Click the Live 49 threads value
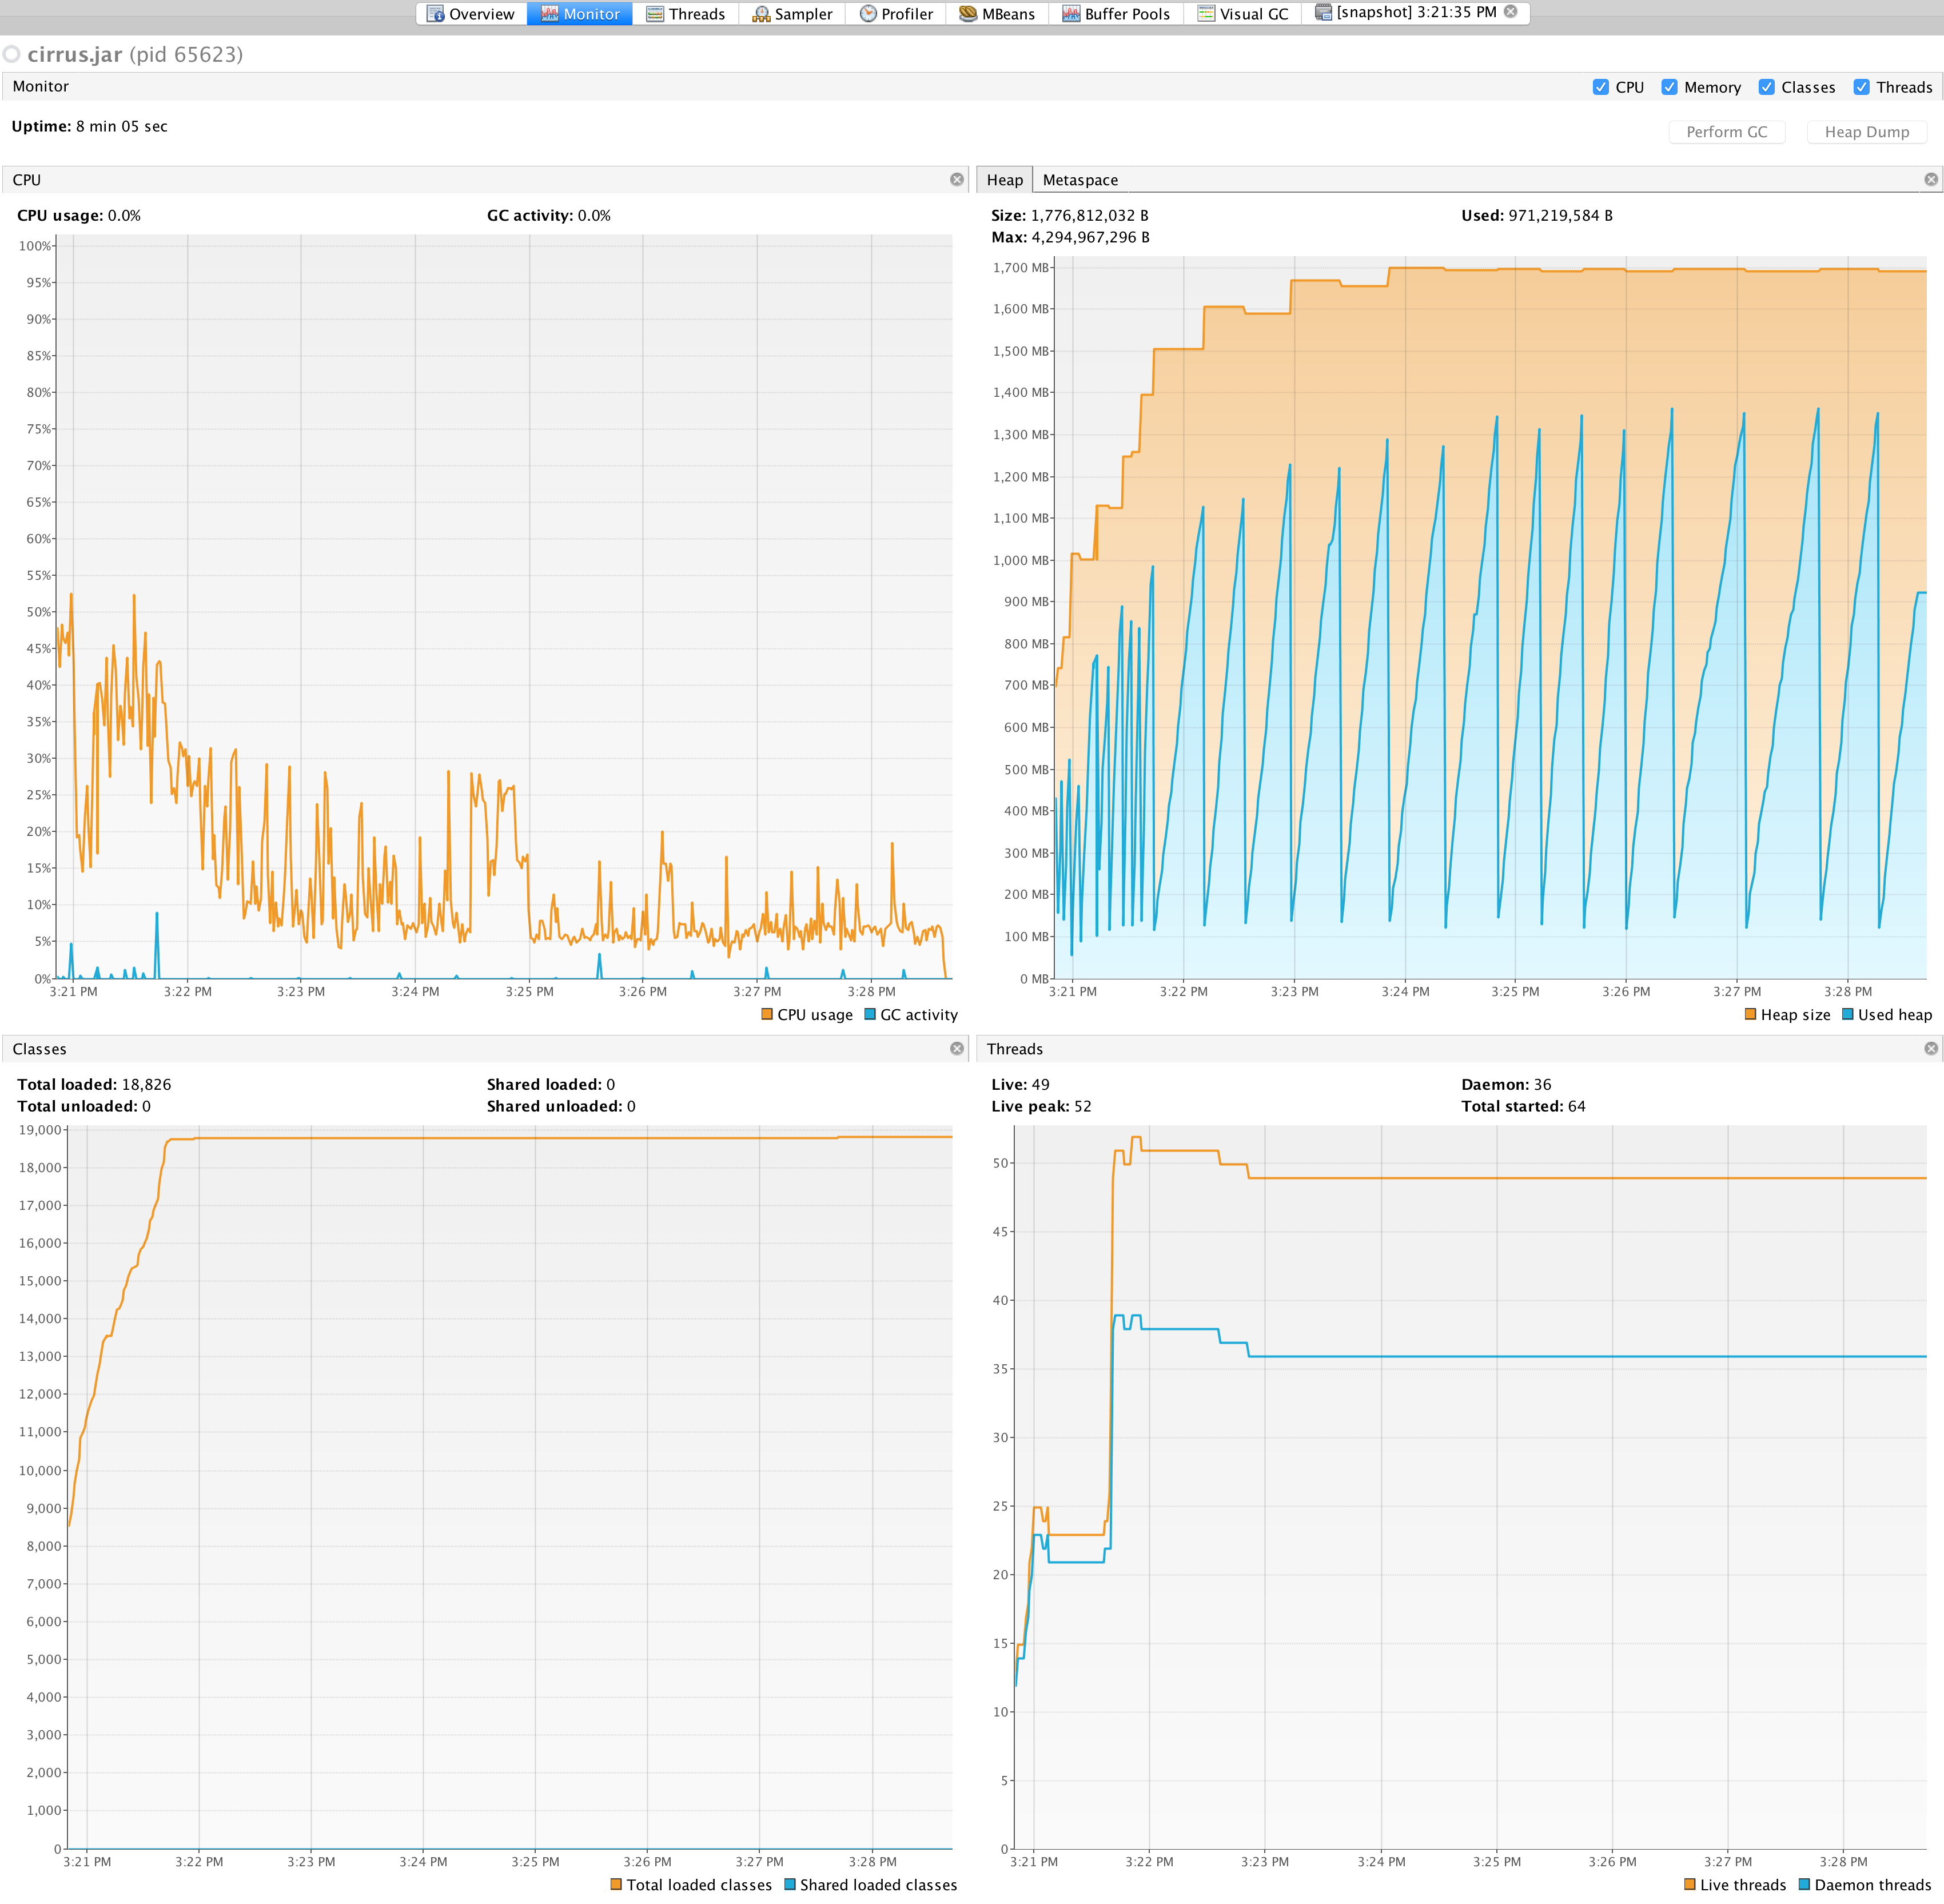This screenshot has height=1904, width=1944. (x=1040, y=1084)
